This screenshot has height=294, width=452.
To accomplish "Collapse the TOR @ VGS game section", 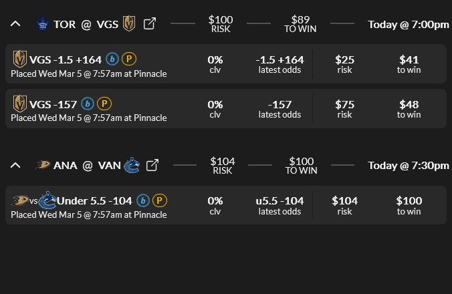I will [x=15, y=24].
